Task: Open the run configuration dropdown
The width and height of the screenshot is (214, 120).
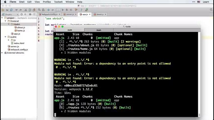Action: (x=58, y=10)
